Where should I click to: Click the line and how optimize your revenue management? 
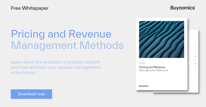[56, 67]
